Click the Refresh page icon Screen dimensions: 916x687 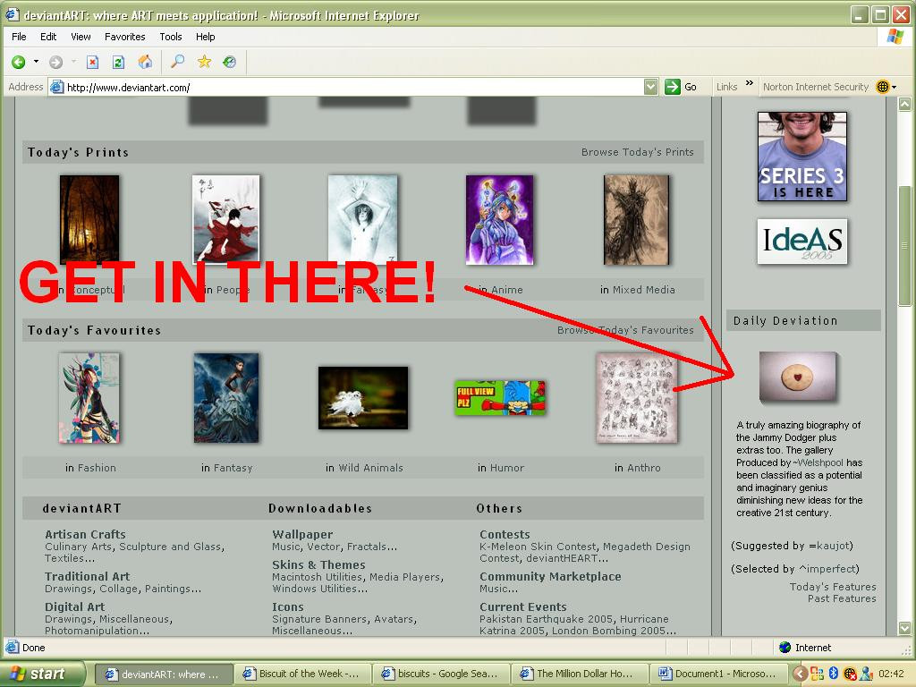pyautogui.click(x=119, y=62)
